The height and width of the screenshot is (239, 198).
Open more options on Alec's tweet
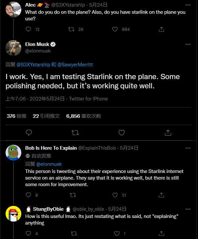188,5
